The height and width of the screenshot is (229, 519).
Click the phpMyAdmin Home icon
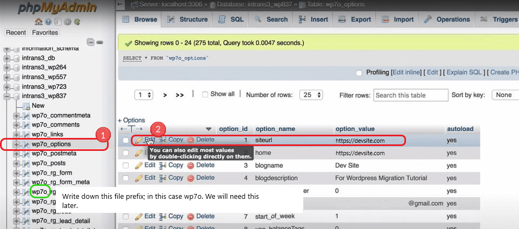[38, 22]
